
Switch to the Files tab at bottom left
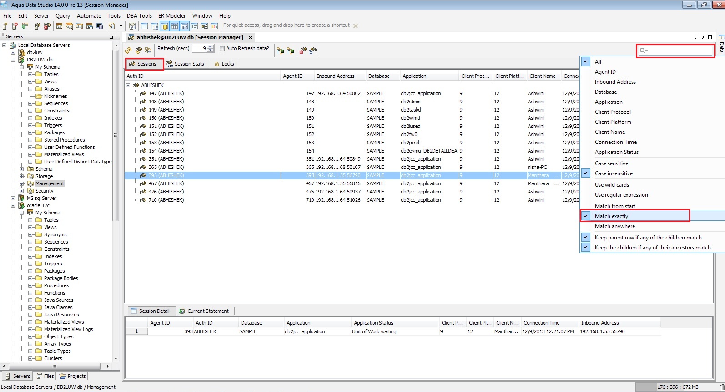click(x=45, y=376)
